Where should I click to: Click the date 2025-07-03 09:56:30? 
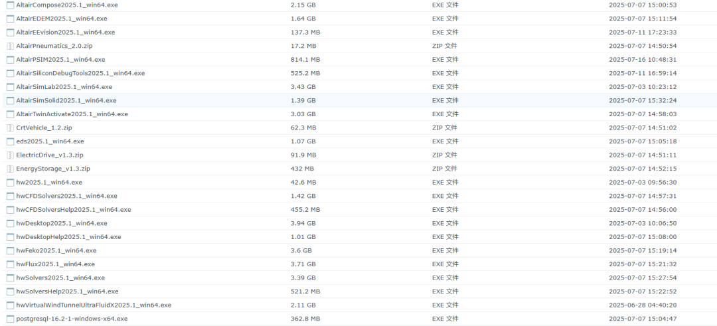[x=643, y=183]
